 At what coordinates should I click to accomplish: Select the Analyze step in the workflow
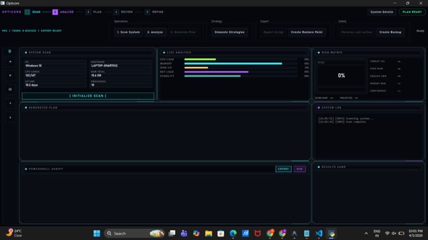tap(63, 12)
